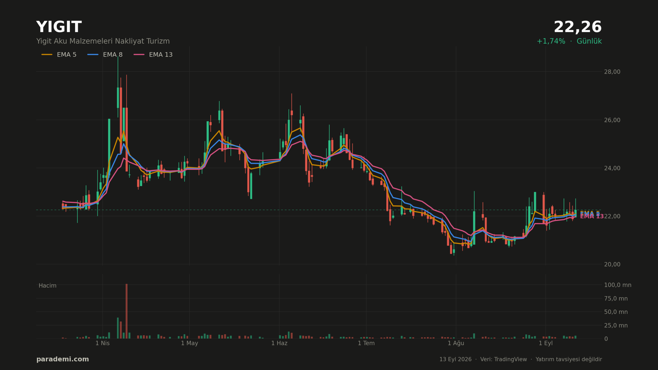Click the 1 Eyl date axis label

coord(546,343)
